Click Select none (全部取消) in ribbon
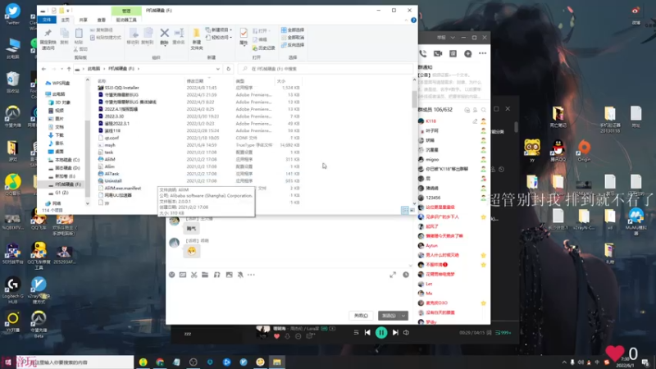This screenshot has width=656, height=369. tap(293, 38)
